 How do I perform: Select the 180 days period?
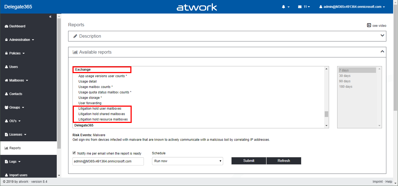[357, 87]
